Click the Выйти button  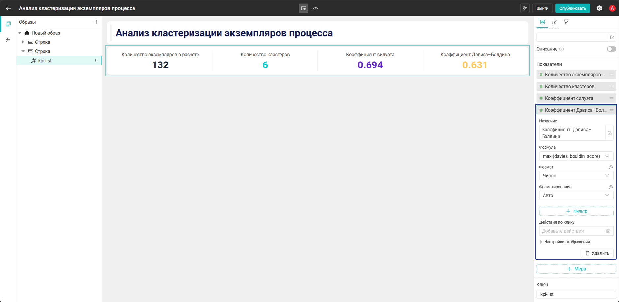[x=542, y=8]
